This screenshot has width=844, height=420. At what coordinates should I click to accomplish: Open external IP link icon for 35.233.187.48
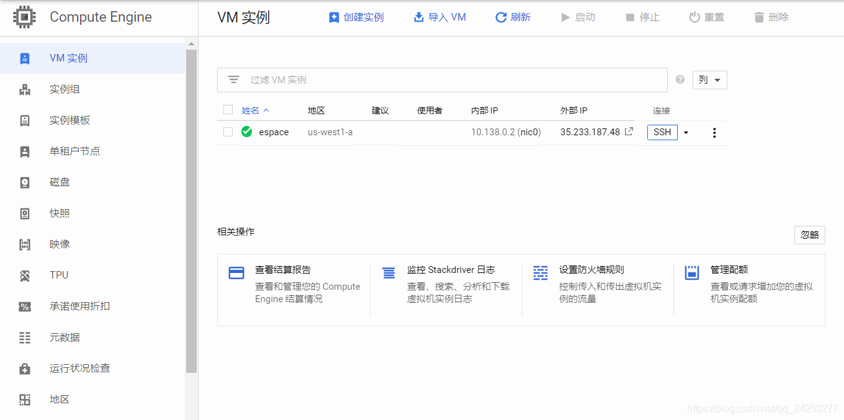coord(629,132)
